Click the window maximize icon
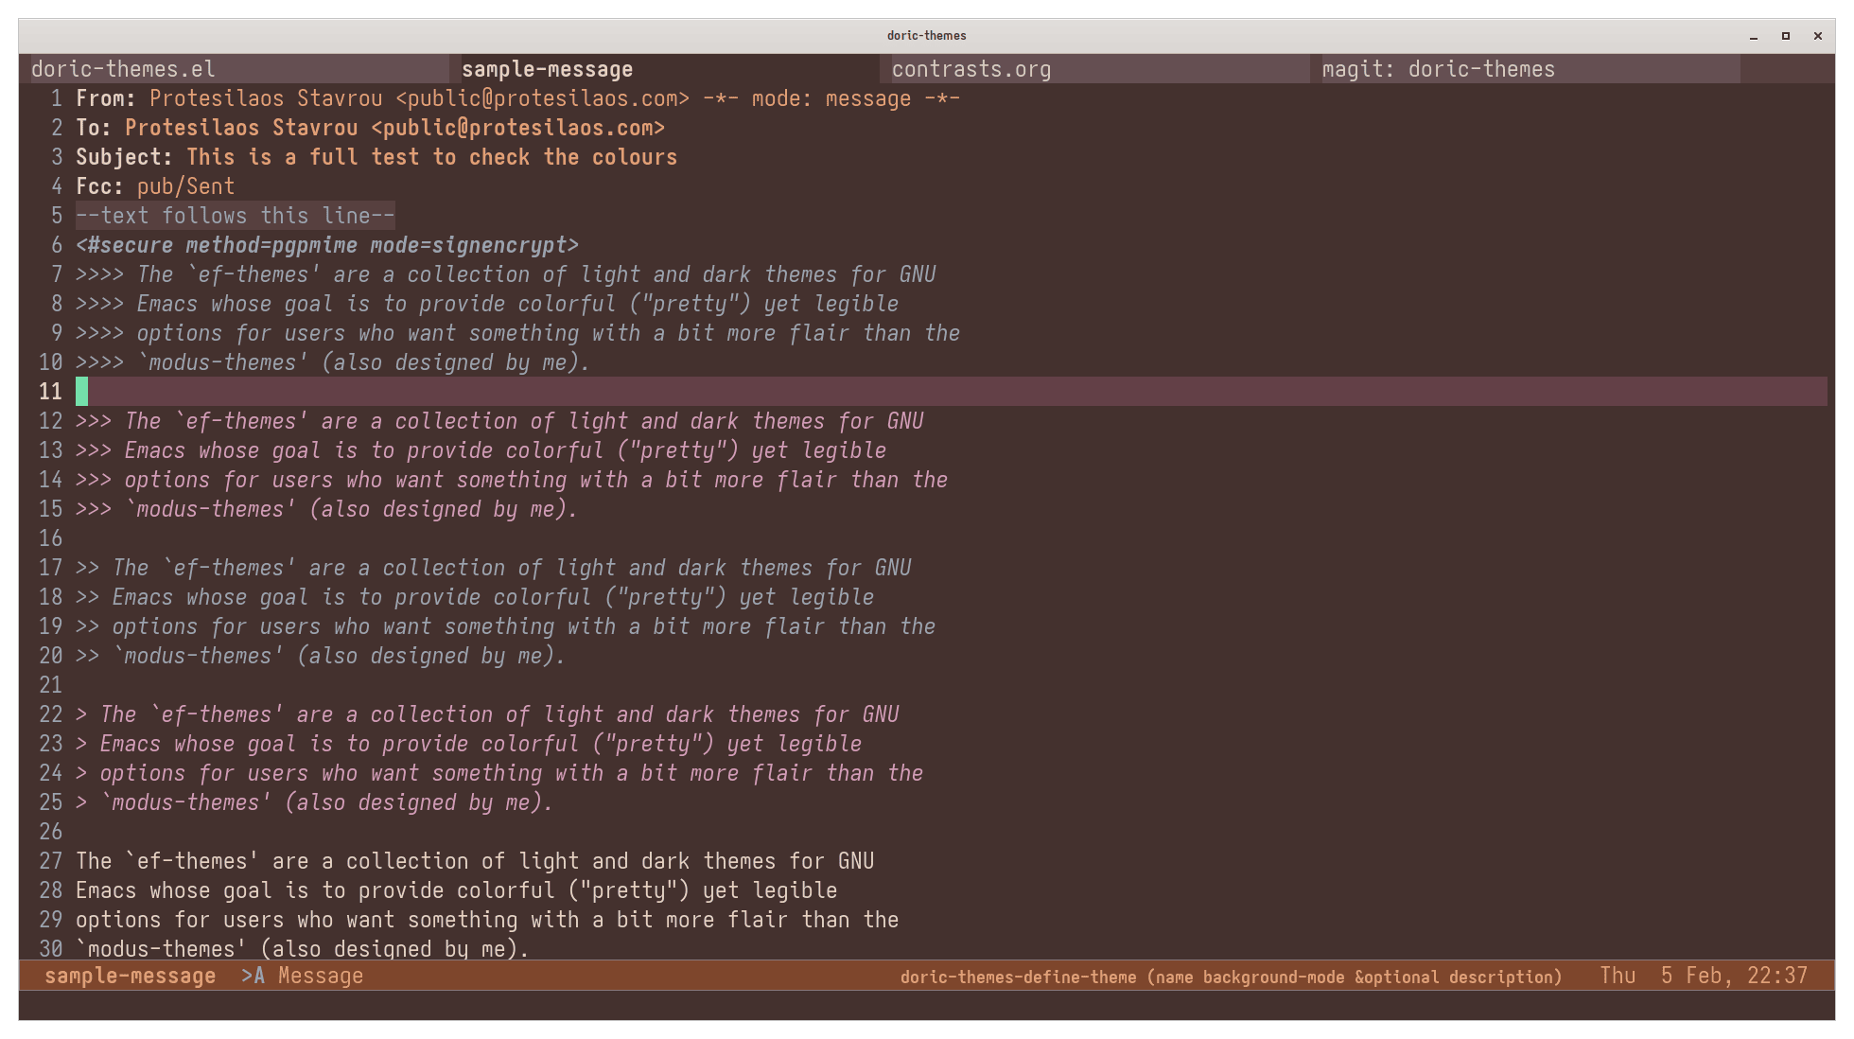Image resolution: width=1854 pixels, height=1039 pixels. tap(1786, 36)
